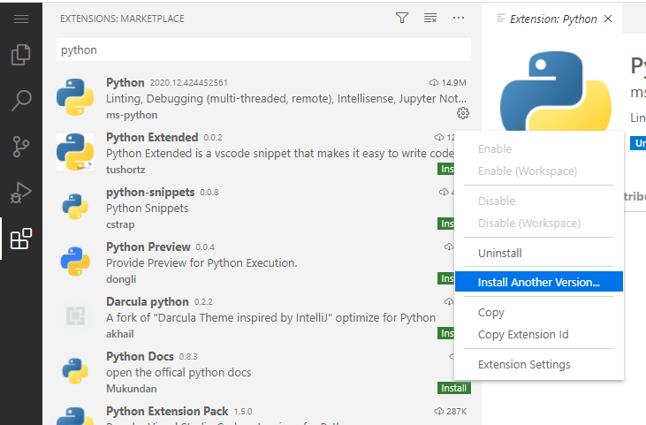Click the Mukundan publisher name
Screen dimensions: 646x425
click(x=132, y=389)
